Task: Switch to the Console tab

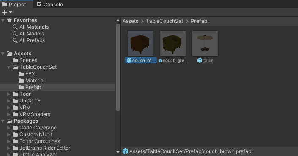Action: [x=50, y=4]
